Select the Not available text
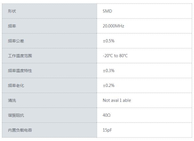 point(117,100)
